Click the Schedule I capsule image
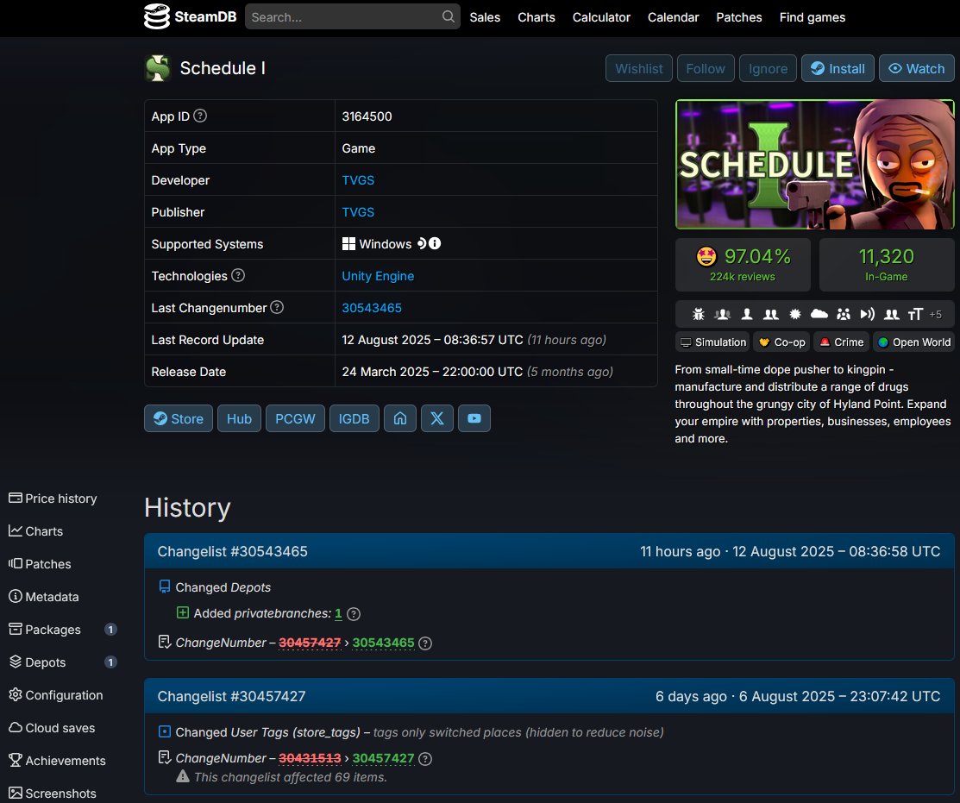Screen dimensions: 960x803 (x=814, y=165)
